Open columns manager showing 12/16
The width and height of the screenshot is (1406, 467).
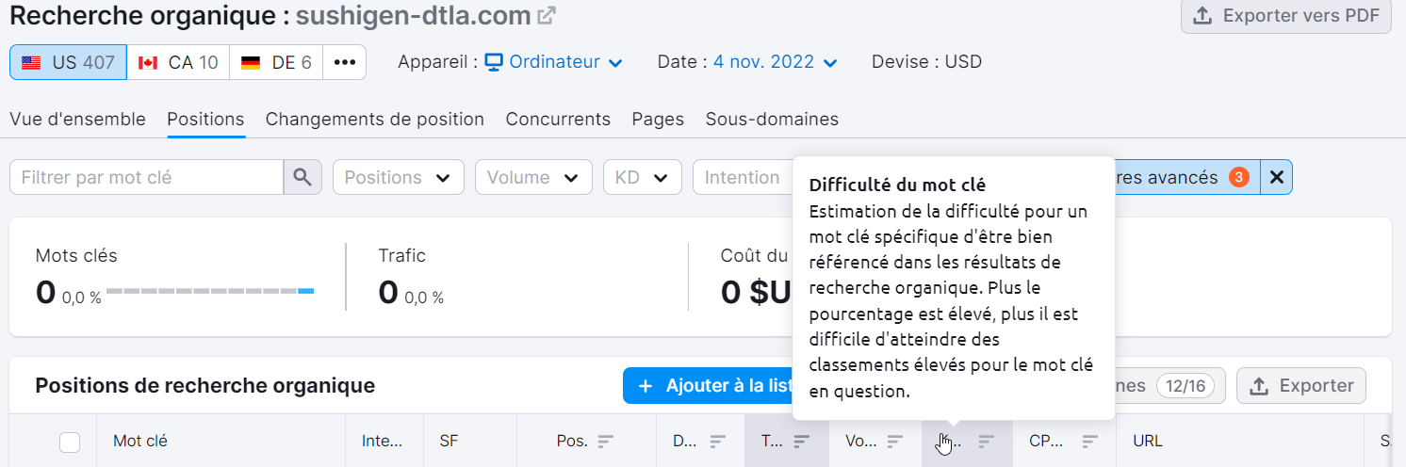[1170, 386]
